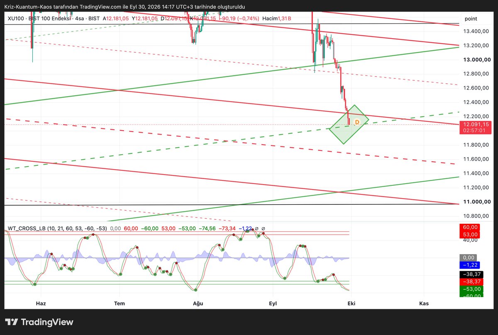The height and width of the screenshot is (335, 498).
Task: Click the red 60,00 tag on indicator scale
Action: pyautogui.click(x=471, y=227)
